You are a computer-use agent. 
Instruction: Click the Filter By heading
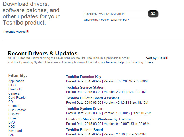(x=18, y=75)
